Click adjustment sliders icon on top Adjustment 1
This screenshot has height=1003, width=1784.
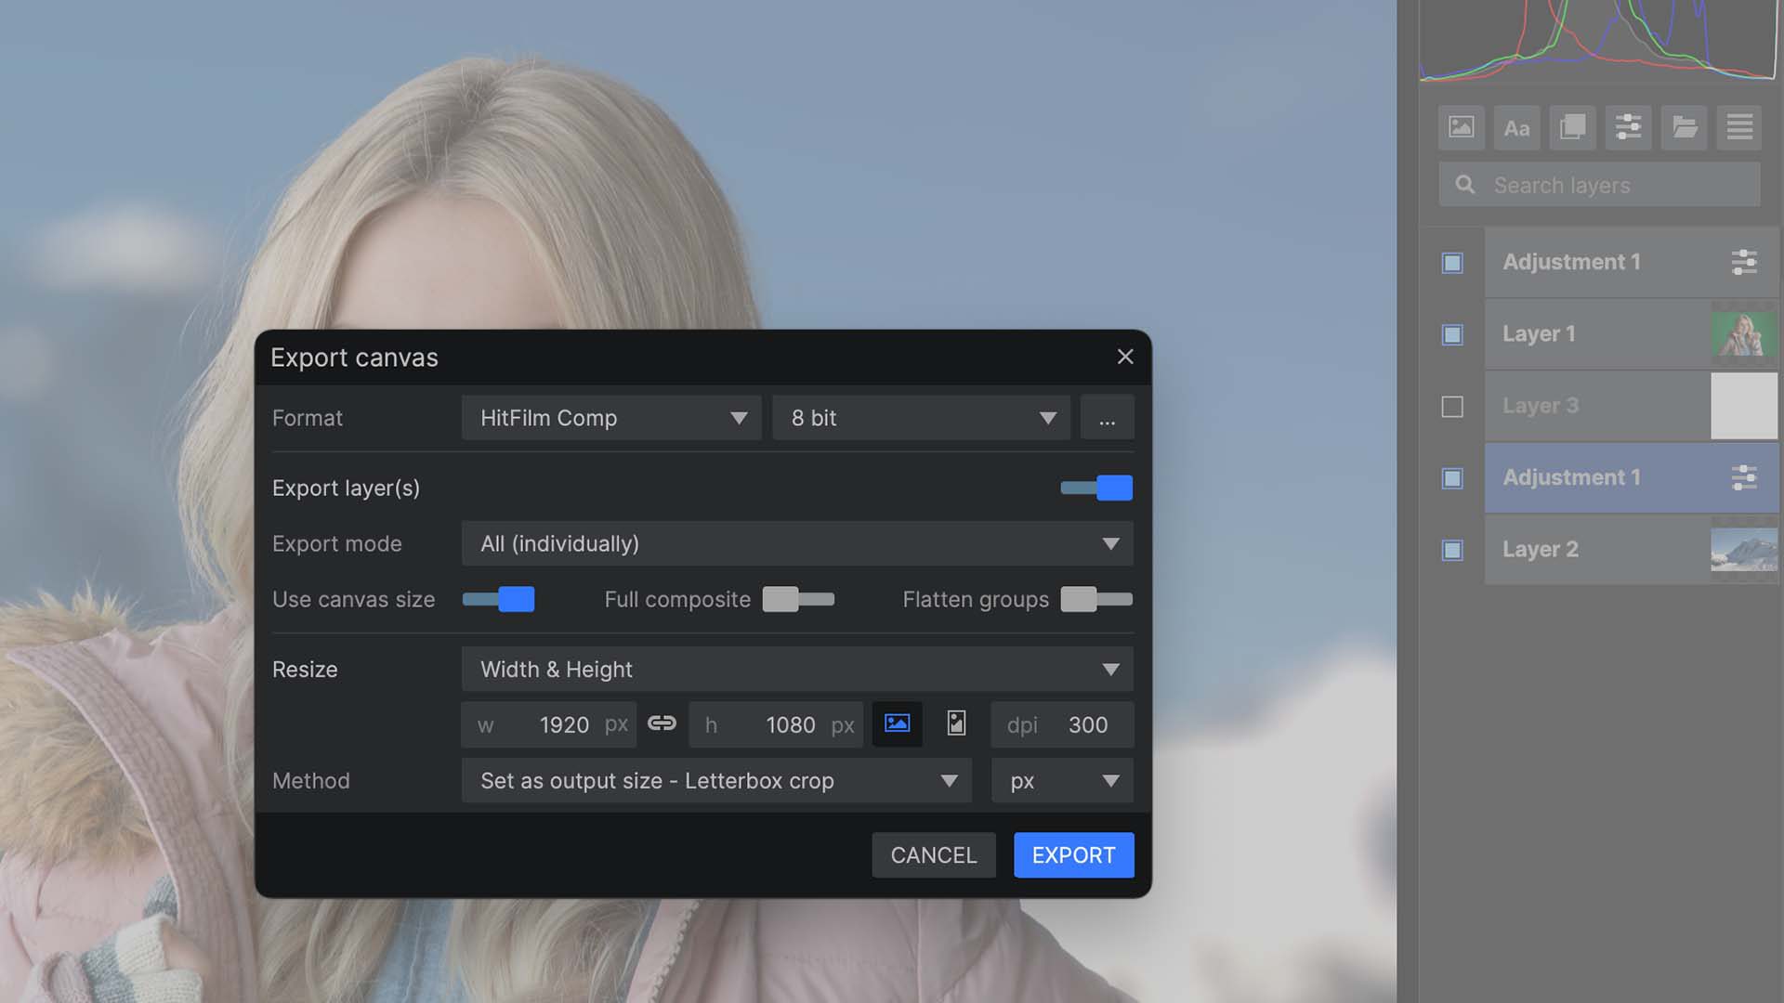tap(1744, 262)
